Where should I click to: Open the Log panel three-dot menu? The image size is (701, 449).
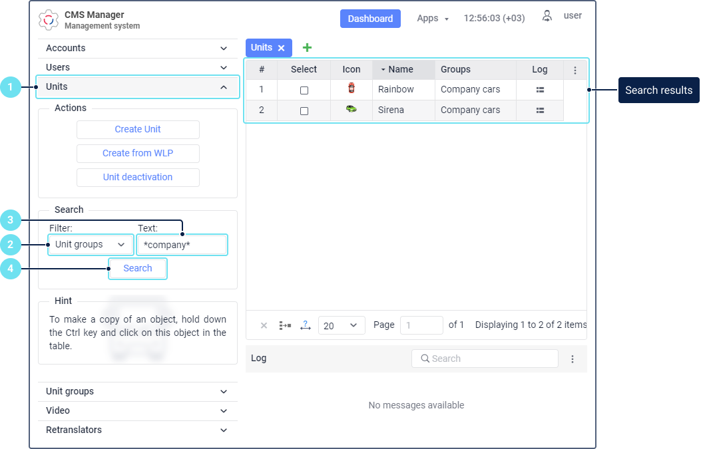573,359
